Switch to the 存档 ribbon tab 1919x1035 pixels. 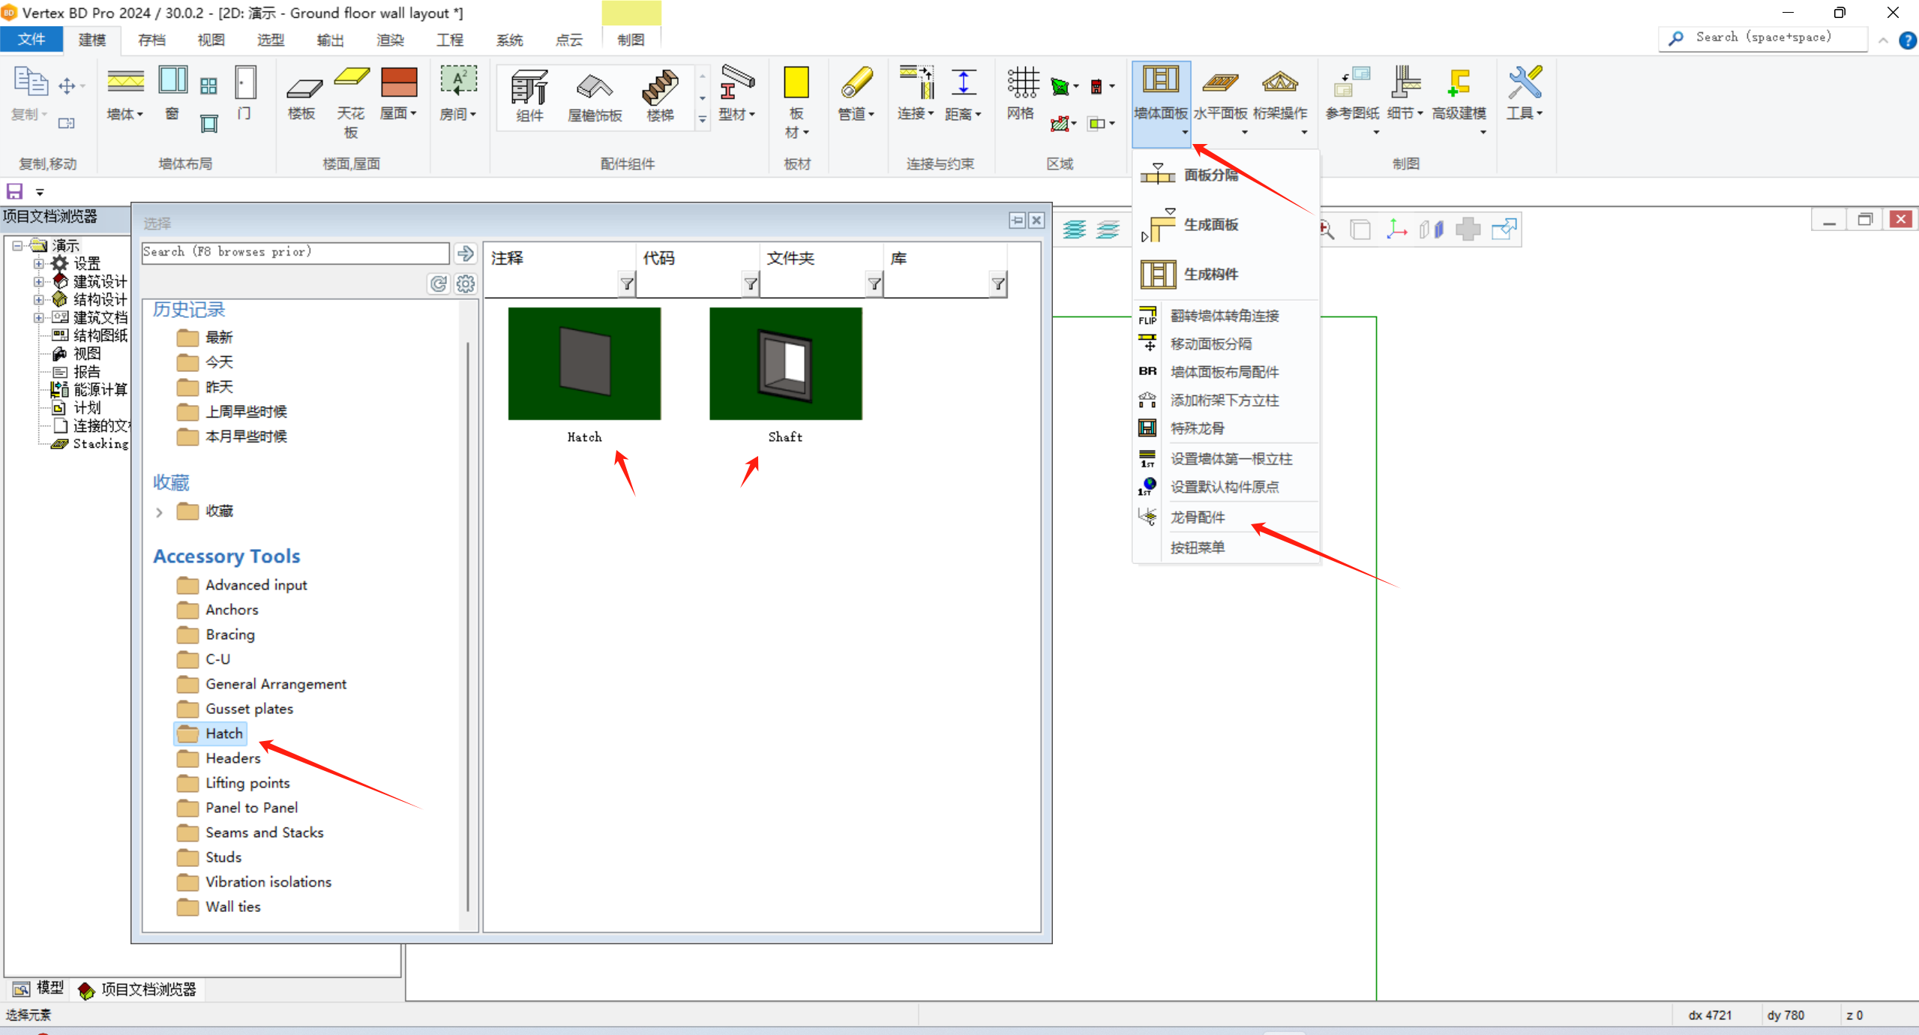pyautogui.click(x=151, y=40)
